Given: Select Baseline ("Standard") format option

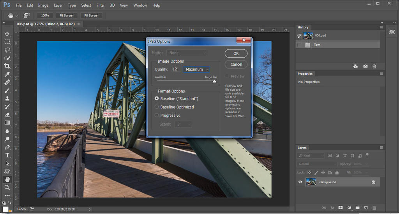Looking at the screenshot, I should 157,98.
